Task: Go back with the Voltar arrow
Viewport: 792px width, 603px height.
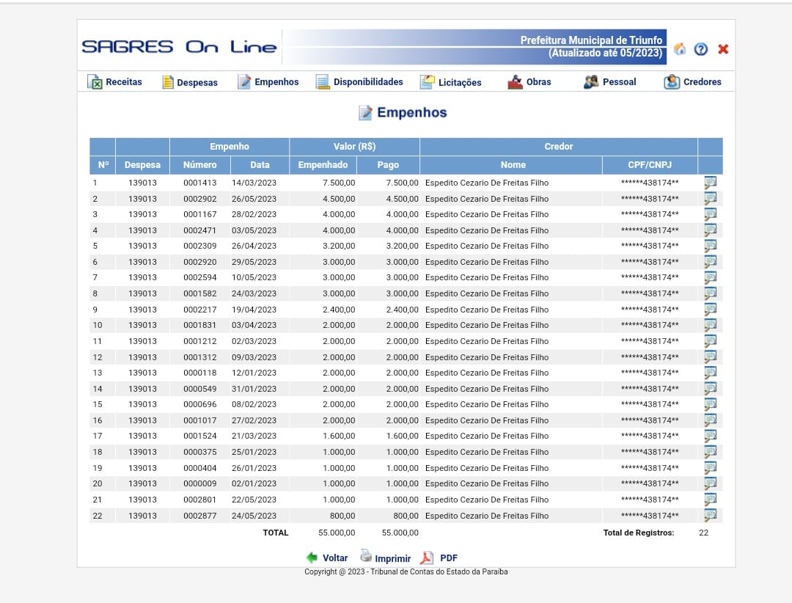Action: coord(312,558)
